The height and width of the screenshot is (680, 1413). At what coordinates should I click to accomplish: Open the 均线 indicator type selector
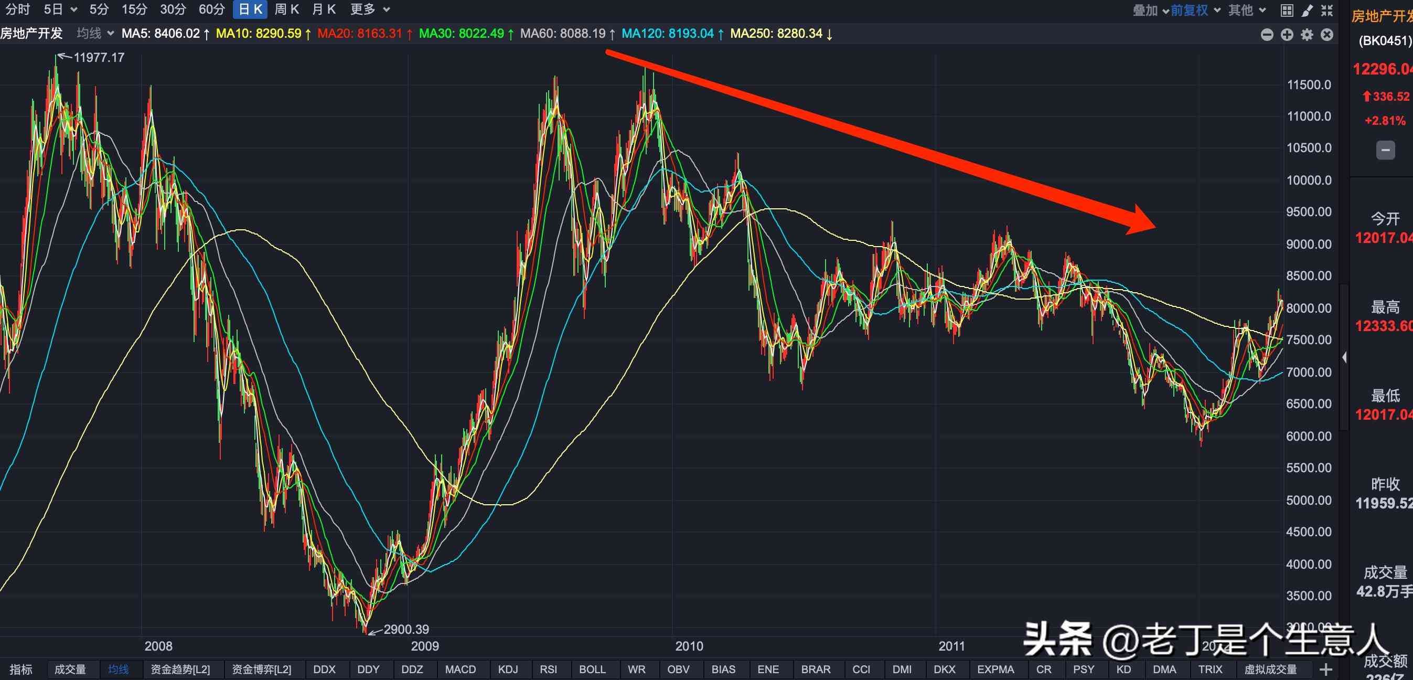pos(94,34)
